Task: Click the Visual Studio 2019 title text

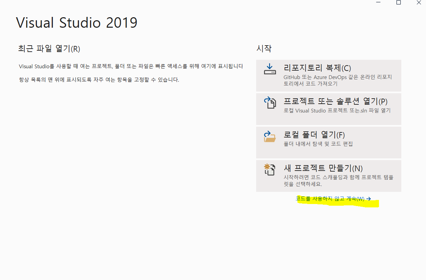Action: [77, 23]
